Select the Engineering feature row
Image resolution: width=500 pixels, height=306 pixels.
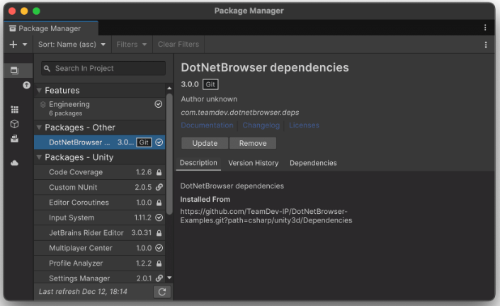coord(99,108)
